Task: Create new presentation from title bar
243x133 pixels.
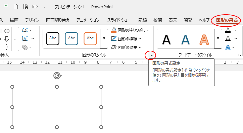Action: pyautogui.click(x=16, y=7)
